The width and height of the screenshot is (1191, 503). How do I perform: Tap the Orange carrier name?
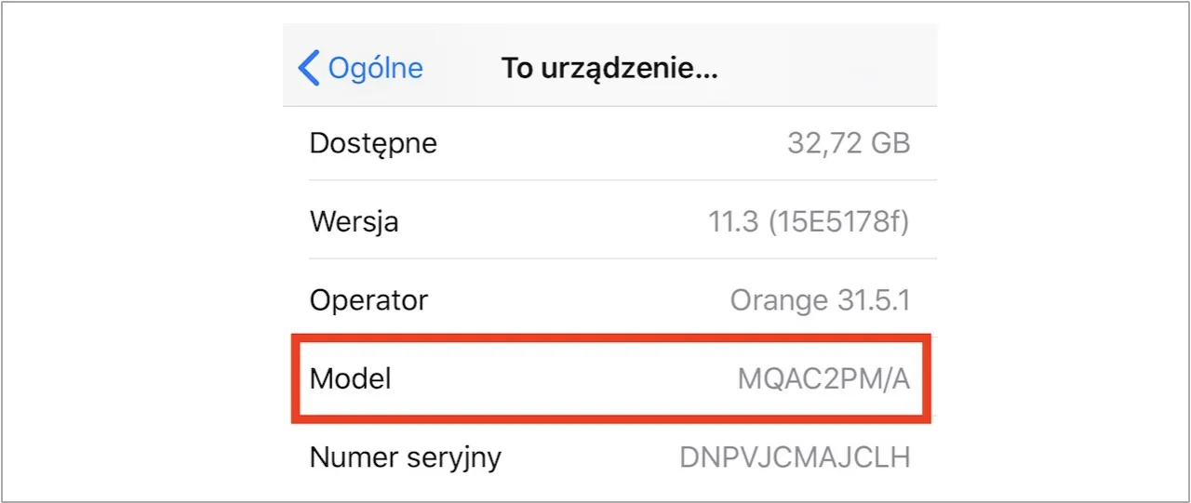(779, 301)
